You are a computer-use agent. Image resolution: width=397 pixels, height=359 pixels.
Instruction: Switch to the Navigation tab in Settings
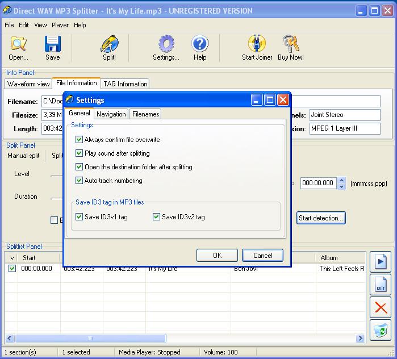coord(111,114)
